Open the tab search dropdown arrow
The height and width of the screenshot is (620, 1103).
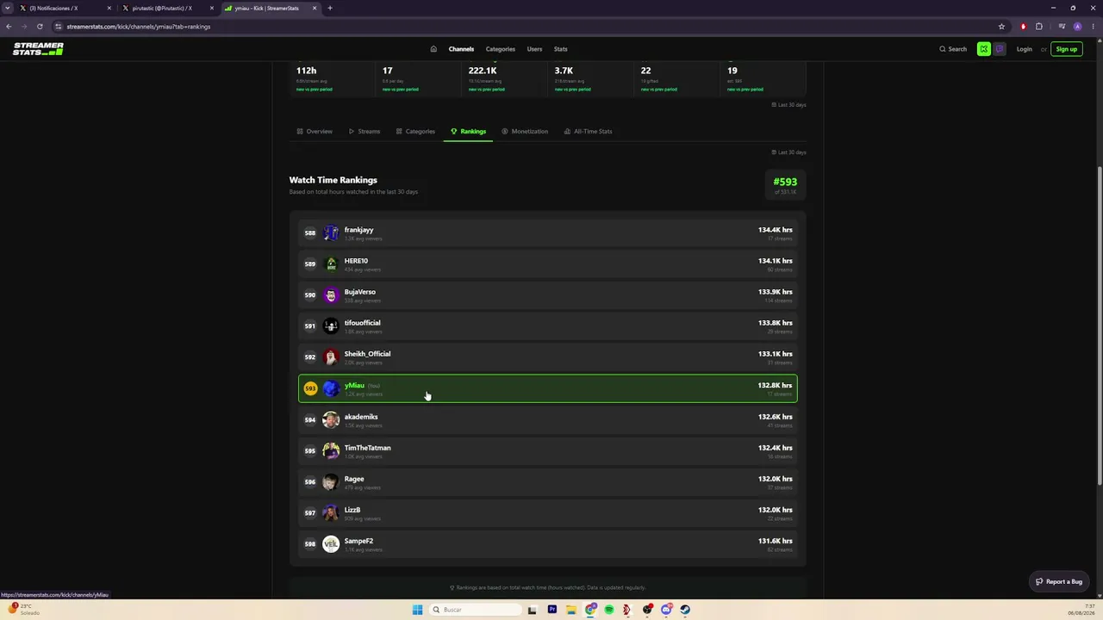pyautogui.click(x=9, y=8)
